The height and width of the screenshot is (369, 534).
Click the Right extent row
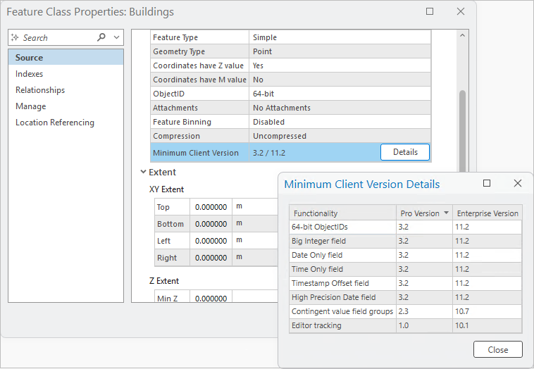pos(216,258)
